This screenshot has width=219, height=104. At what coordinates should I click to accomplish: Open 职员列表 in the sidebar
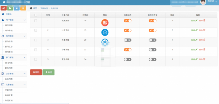9,68
